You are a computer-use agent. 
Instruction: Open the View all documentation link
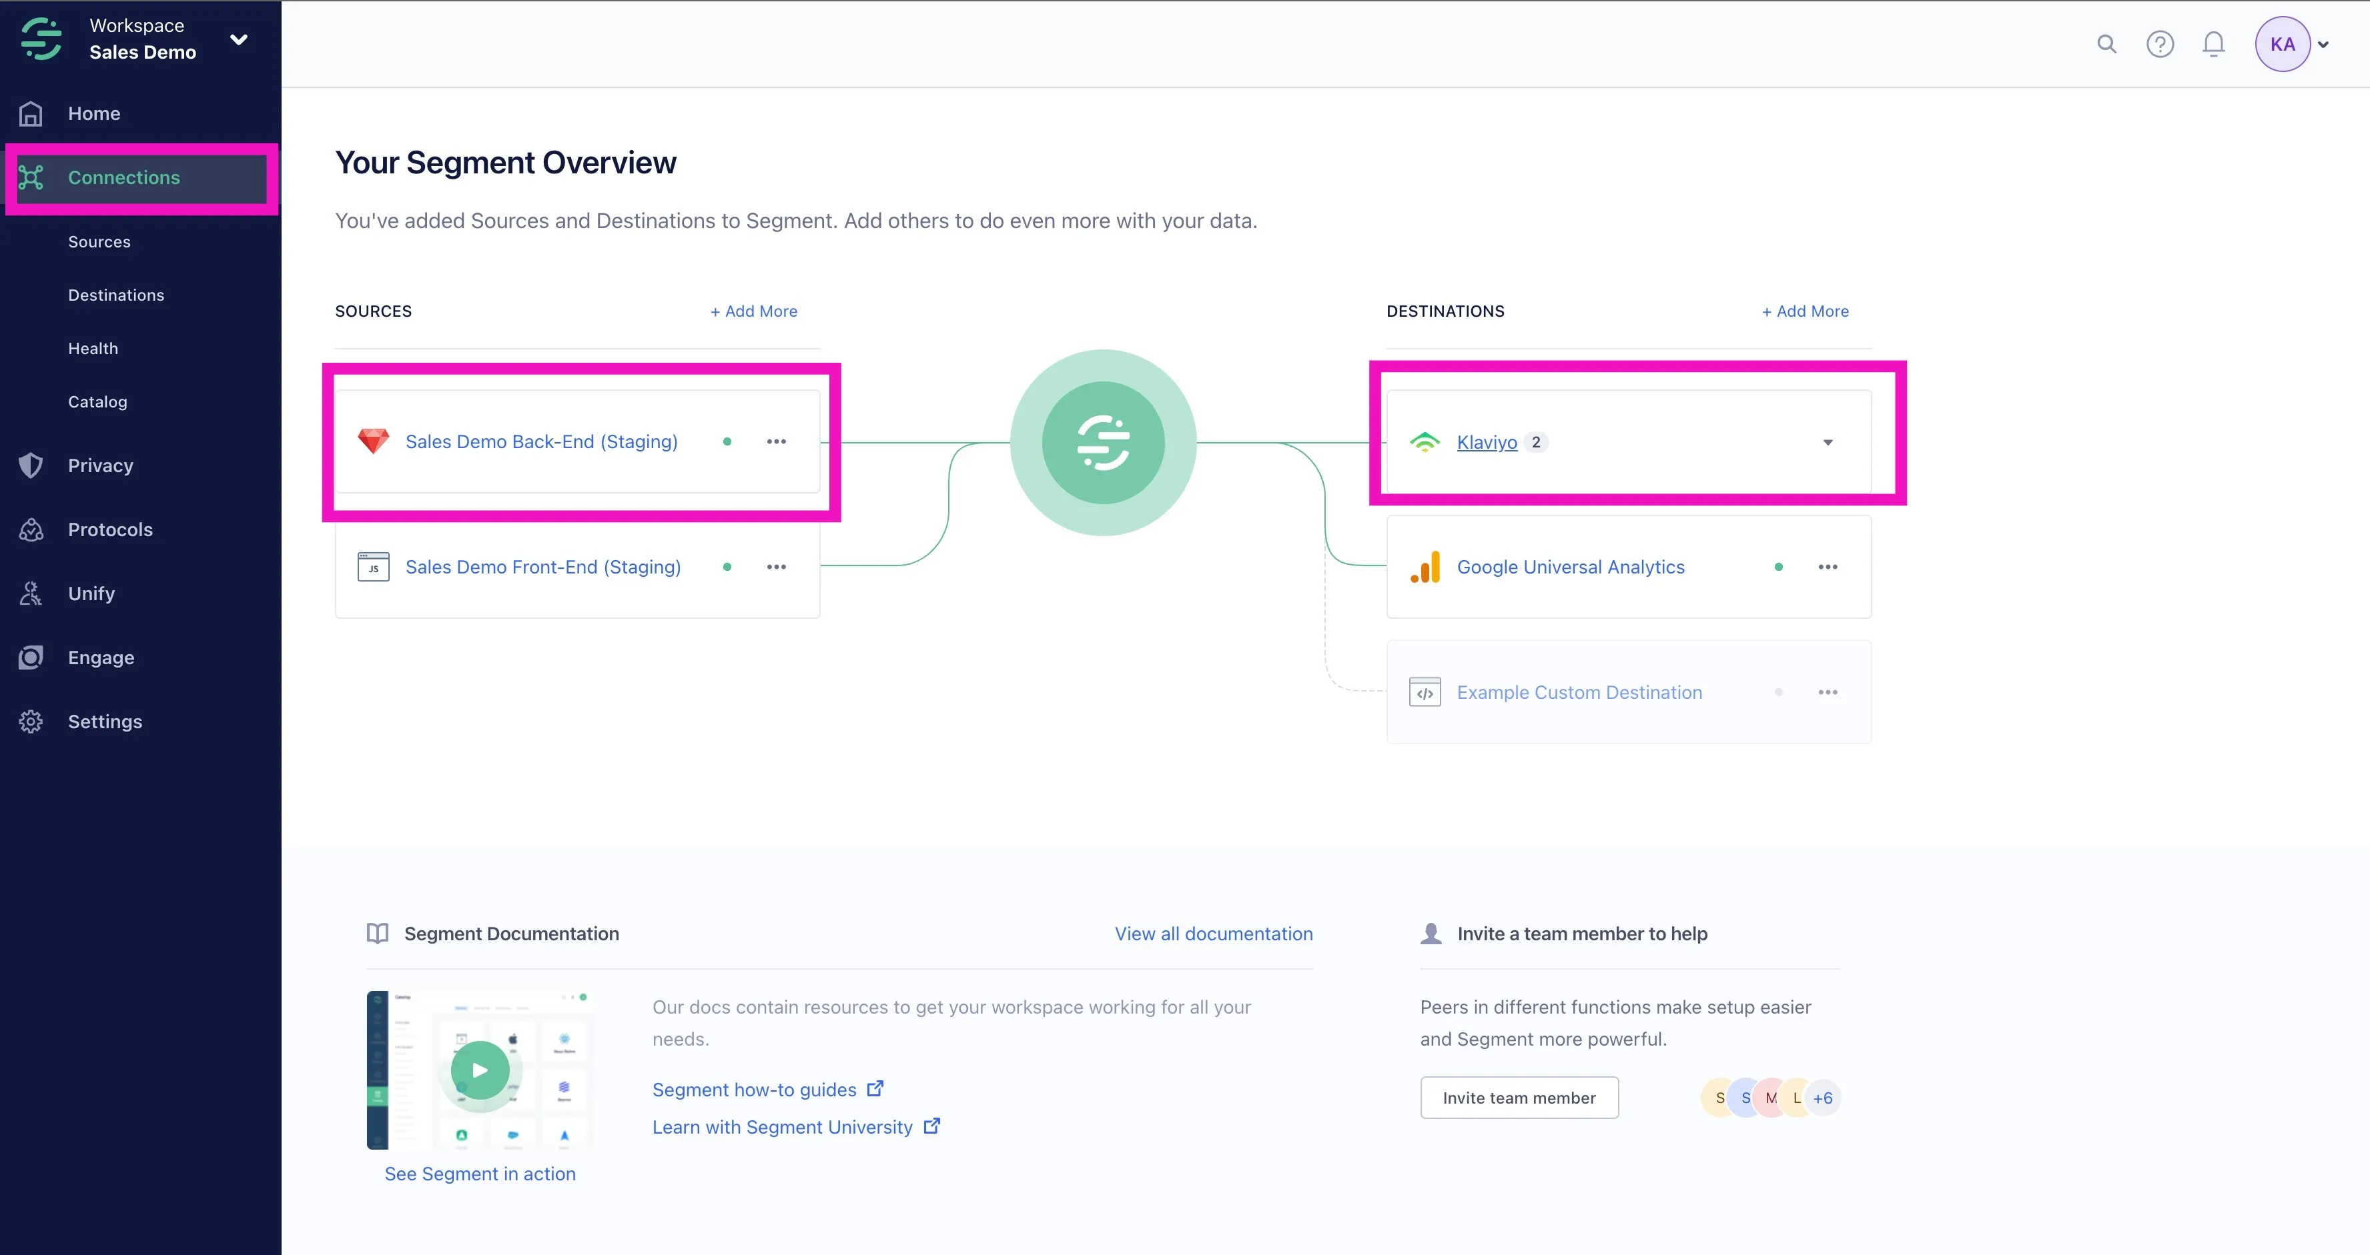(1214, 934)
